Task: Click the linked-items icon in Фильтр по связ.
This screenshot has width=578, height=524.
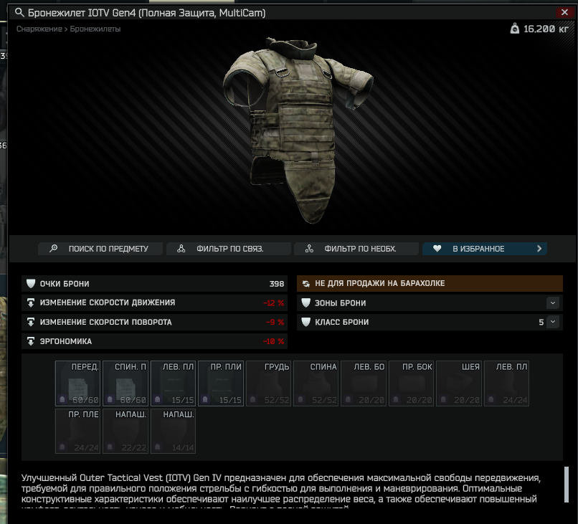Action: (181, 249)
